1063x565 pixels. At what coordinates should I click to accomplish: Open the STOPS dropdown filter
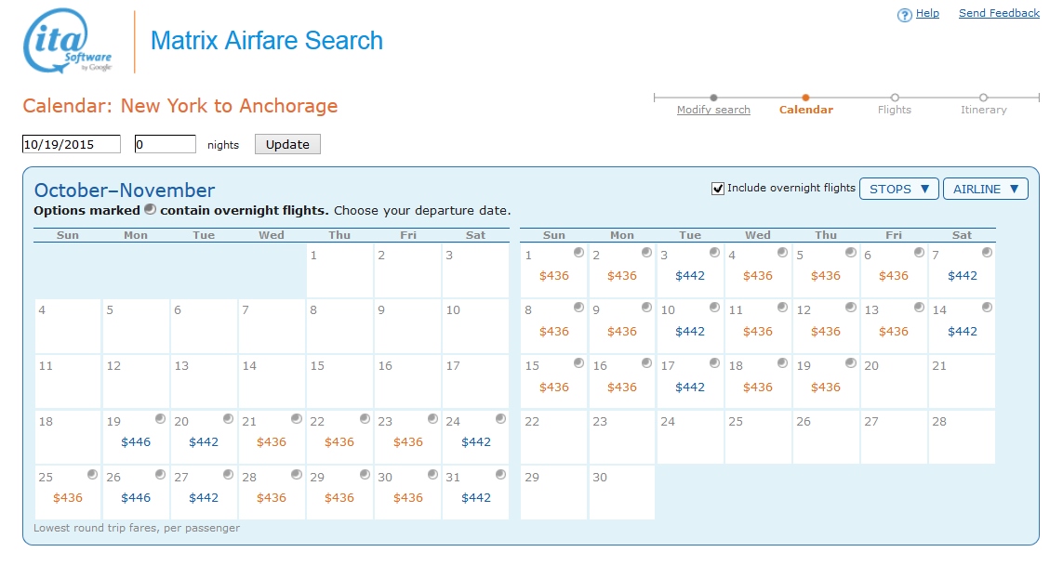pos(898,189)
